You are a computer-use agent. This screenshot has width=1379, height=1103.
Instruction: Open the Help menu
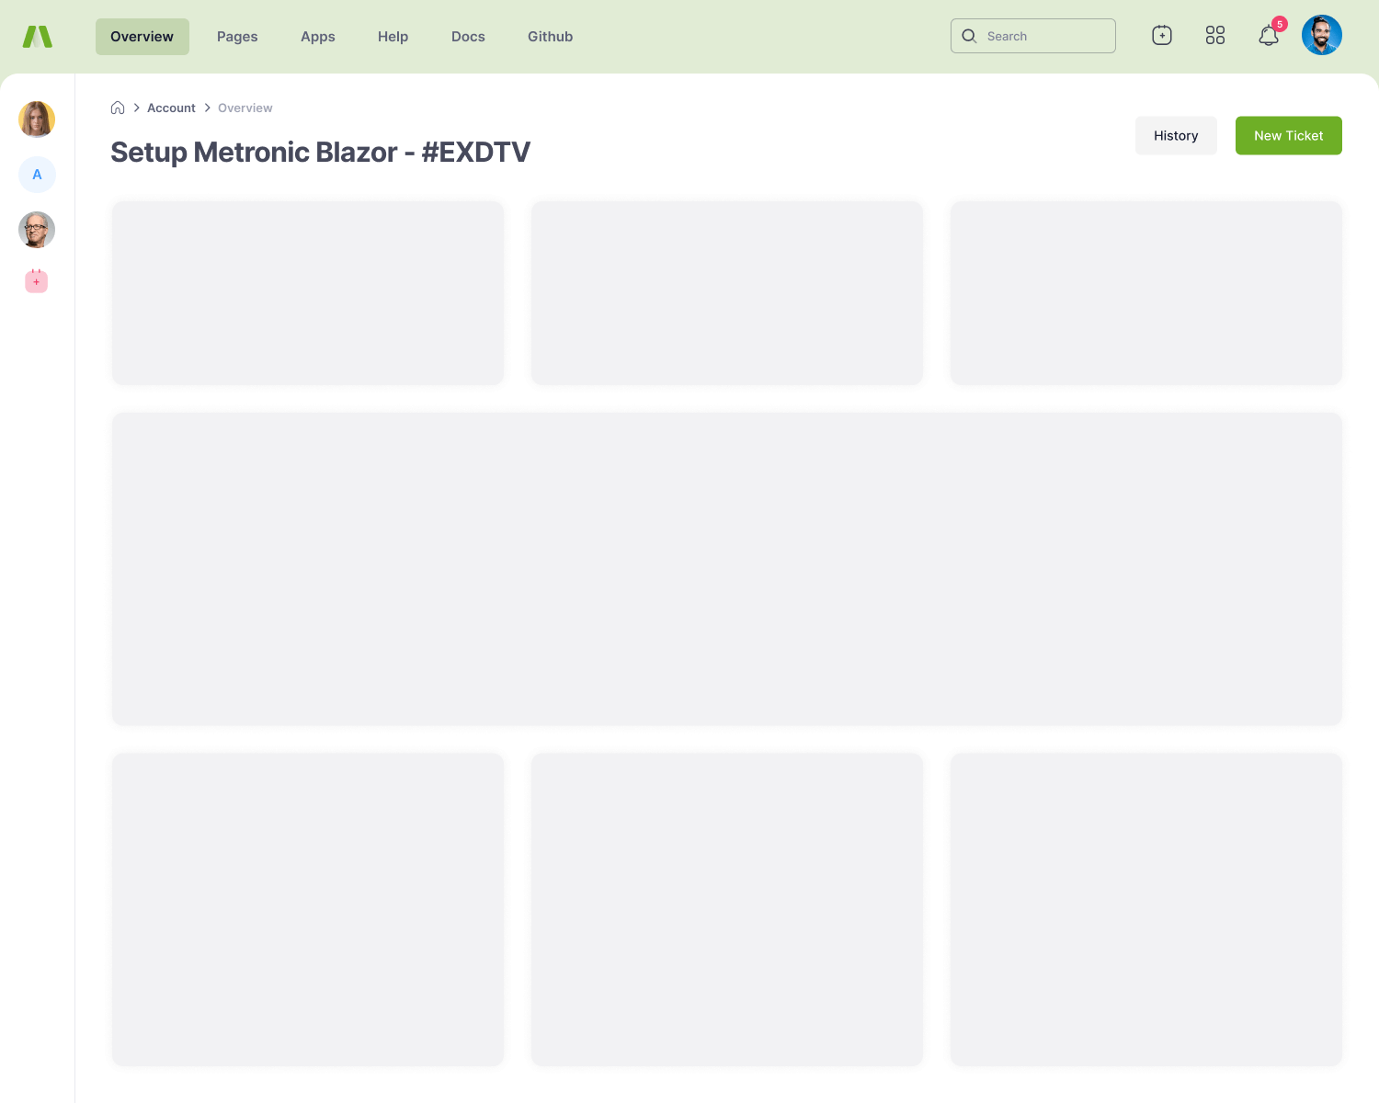[x=393, y=37]
